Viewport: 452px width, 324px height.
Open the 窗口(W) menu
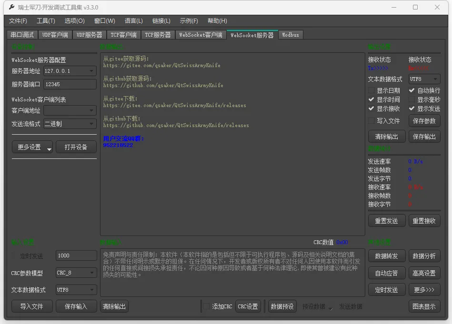(105, 21)
